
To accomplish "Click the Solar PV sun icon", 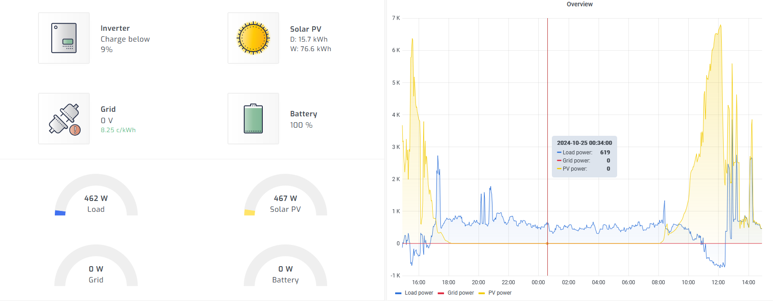I will pyautogui.click(x=253, y=38).
